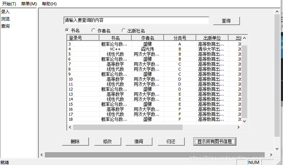This screenshot has width=283, height=165.
Task: Click the 书名 column header
Action: point(115,38)
